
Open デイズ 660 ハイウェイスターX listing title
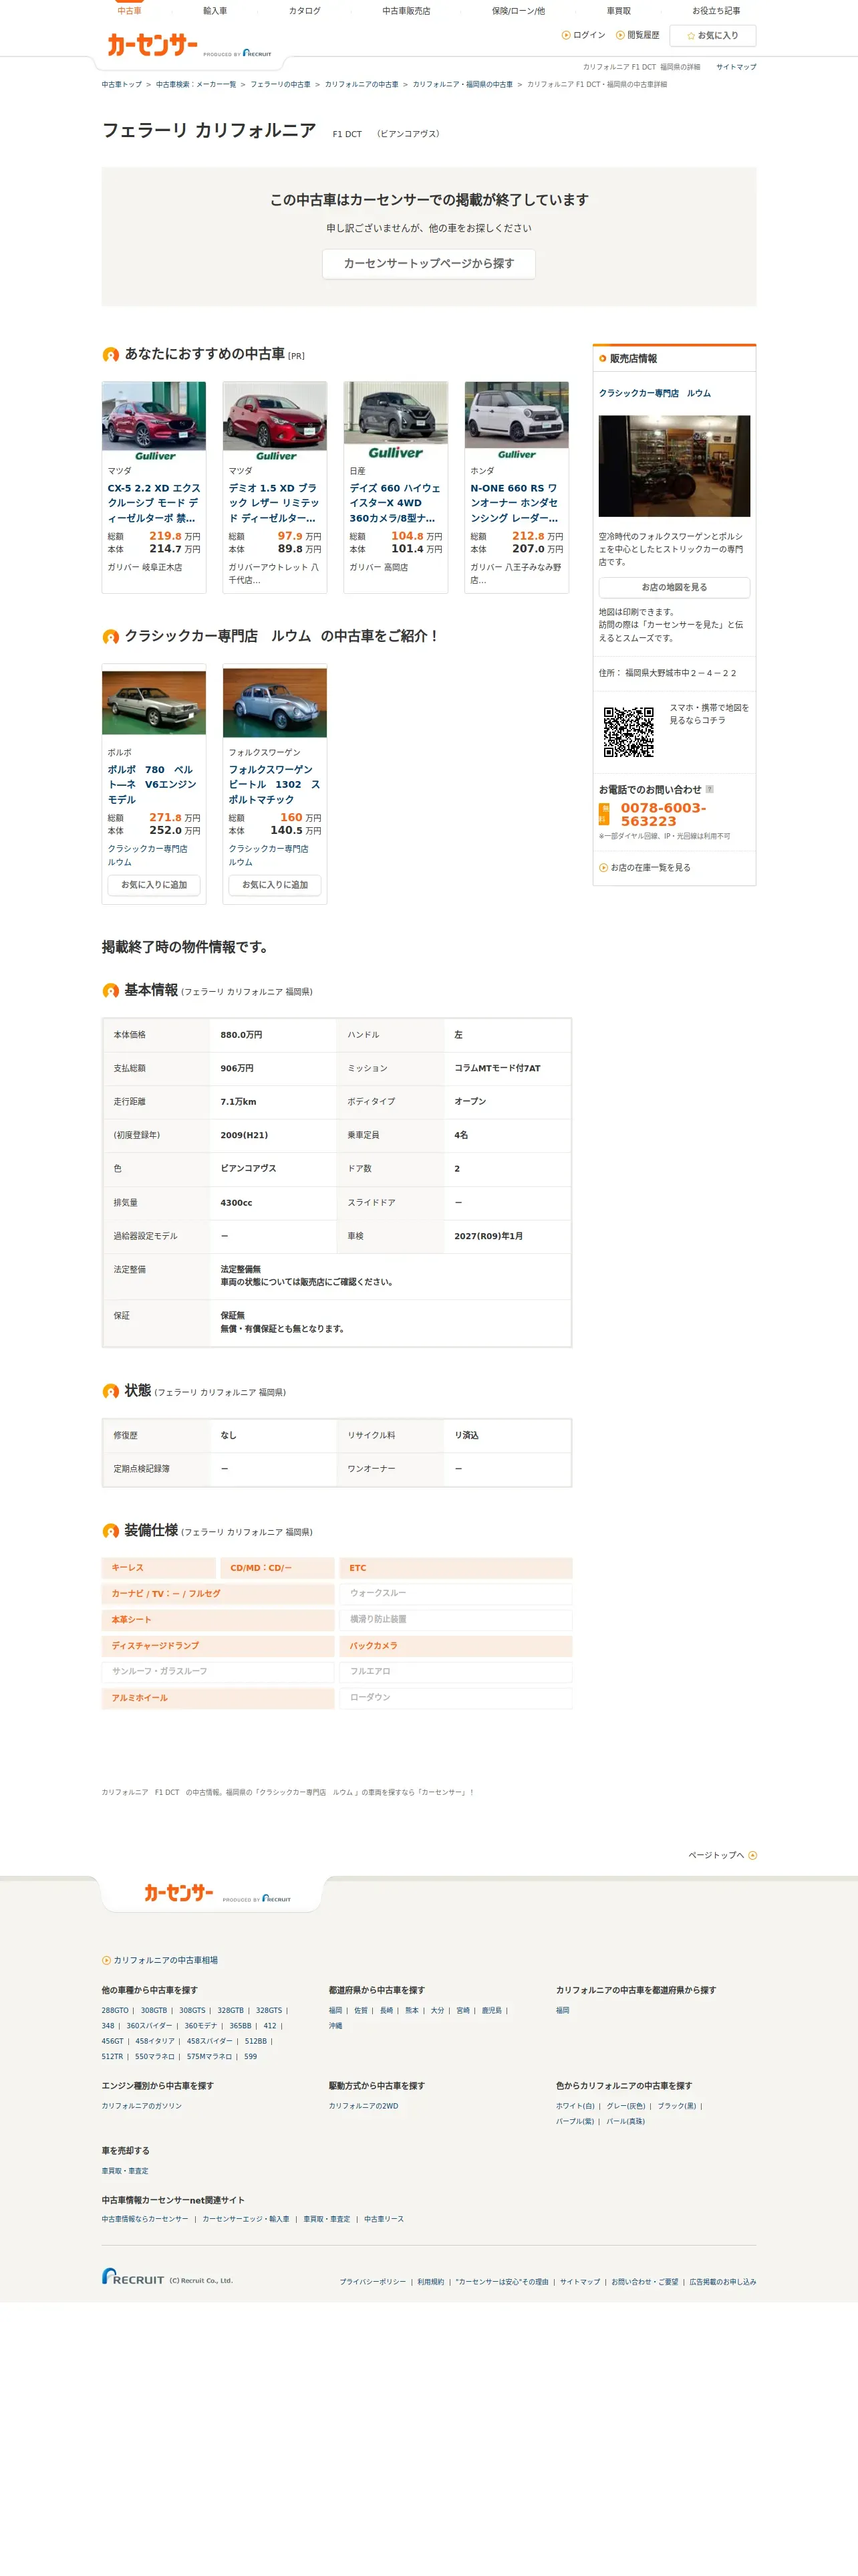(396, 503)
